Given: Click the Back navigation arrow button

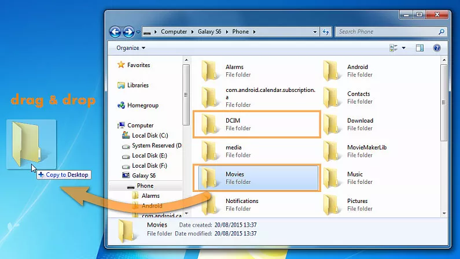Looking at the screenshot, I should click(115, 32).
